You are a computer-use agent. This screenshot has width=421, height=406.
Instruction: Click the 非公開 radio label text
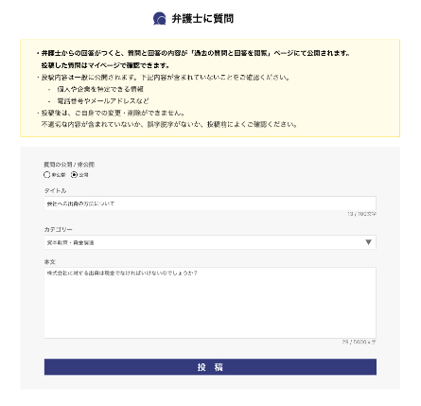click(x=59, y=175)
